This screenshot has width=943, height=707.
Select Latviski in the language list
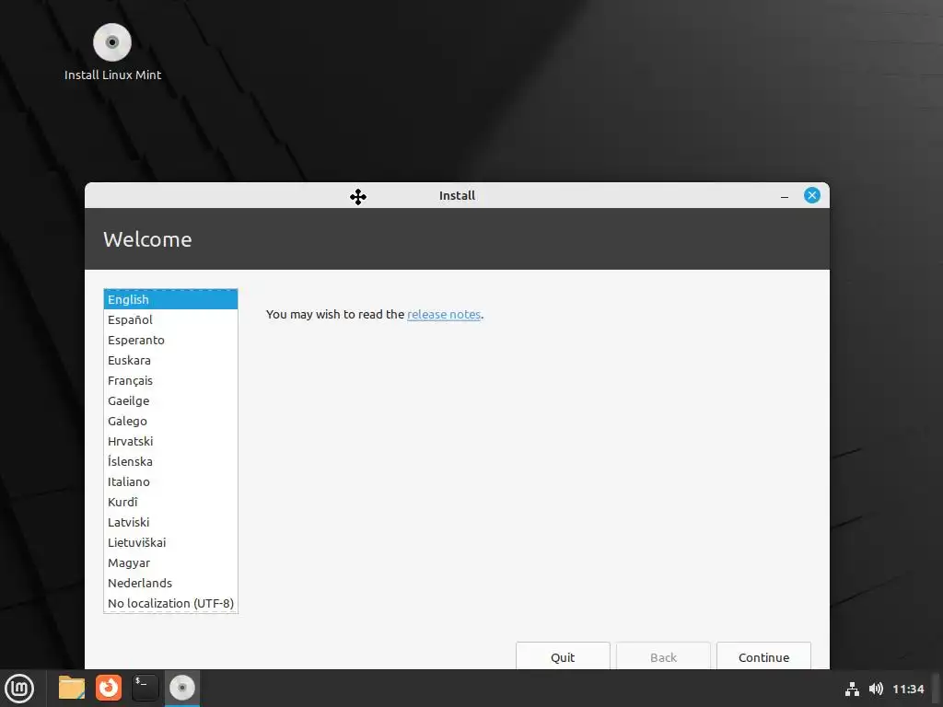170,523
